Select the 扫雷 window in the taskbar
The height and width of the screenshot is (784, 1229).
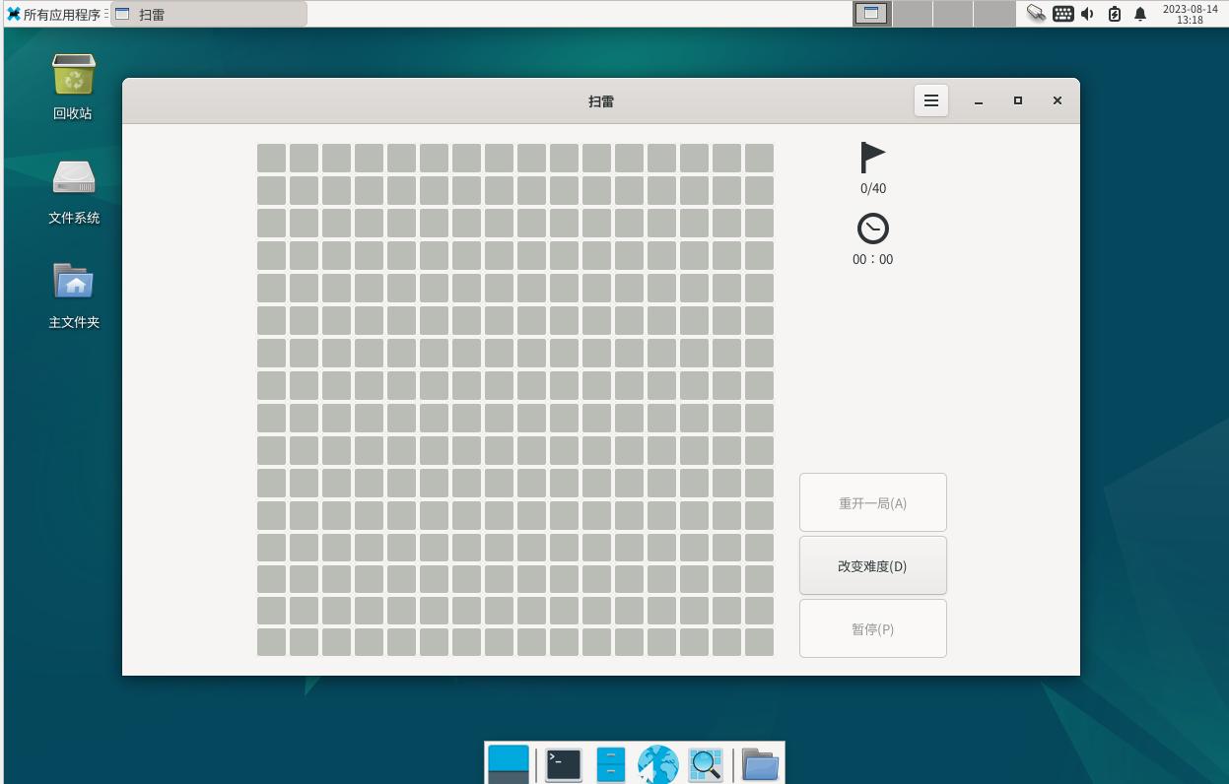click(x=208, y=14)
